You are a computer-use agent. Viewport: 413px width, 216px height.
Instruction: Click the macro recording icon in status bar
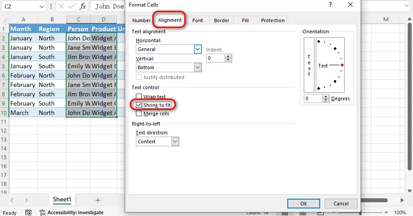[x=28, y=212]
